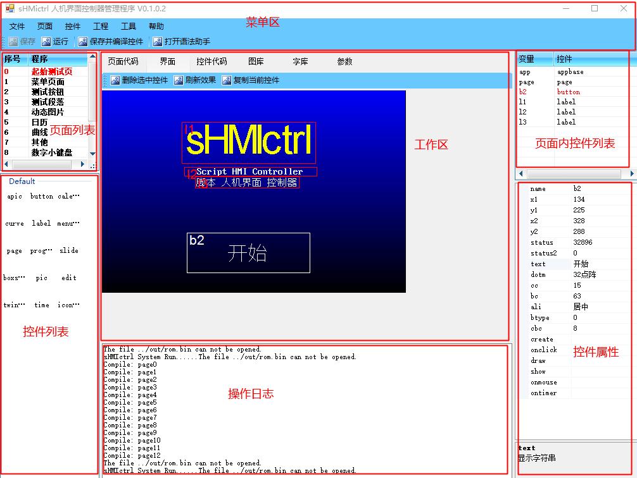This screenshot has height=478, width=637.
Task: Switch to the 字库 tab
Action: point(300,61)
